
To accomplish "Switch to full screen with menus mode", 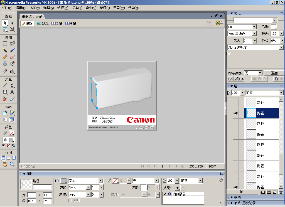I will tap(8, 158).
